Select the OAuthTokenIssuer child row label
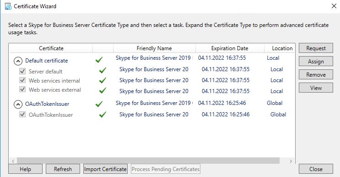 pos(51,115)
